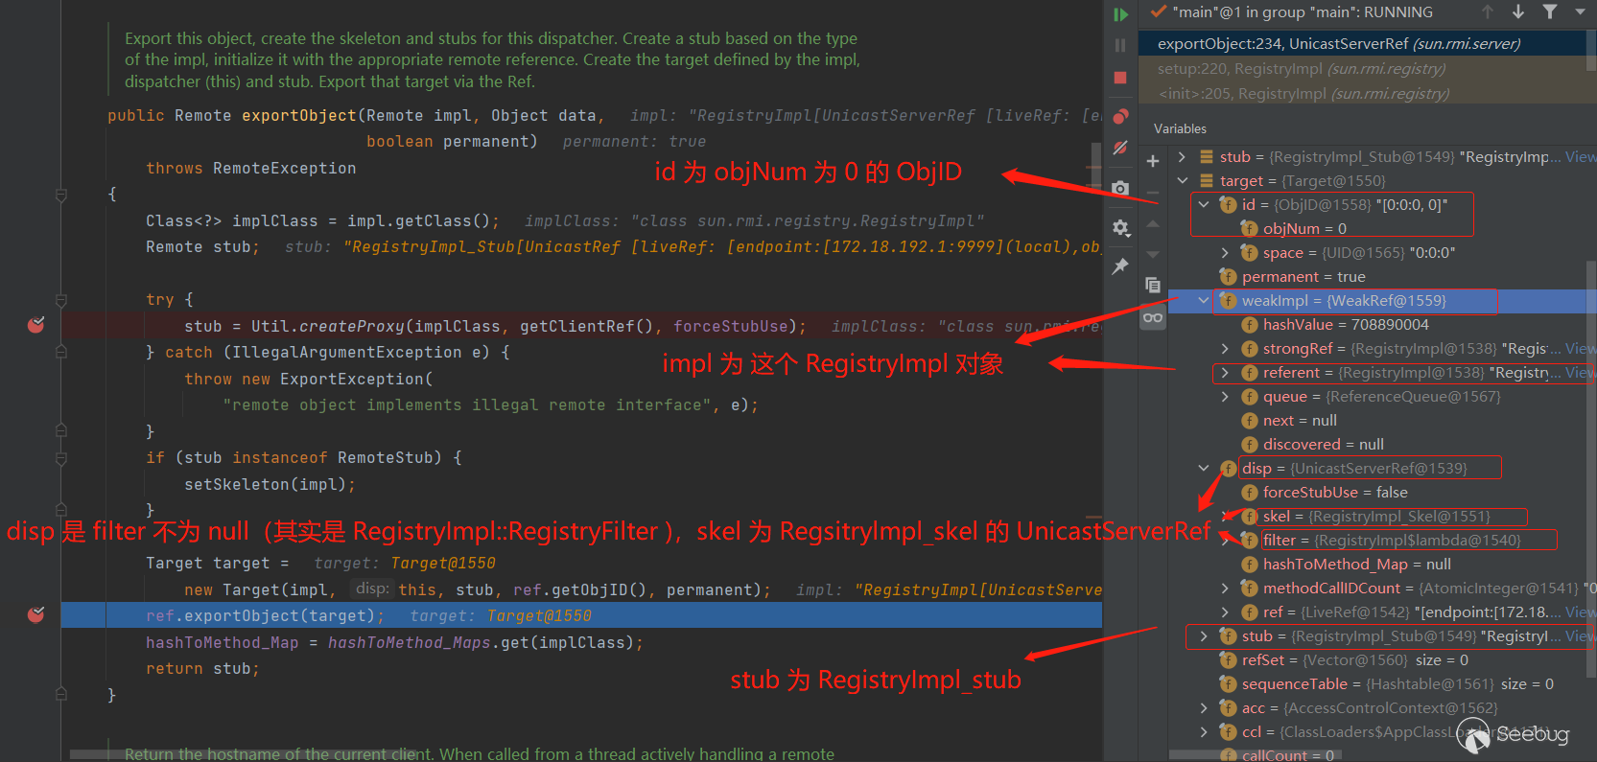Screen dimensions: 1597x762
Task: Toggle breakpoint on ref.exportObject(target) line
Action: pos(36,614)
